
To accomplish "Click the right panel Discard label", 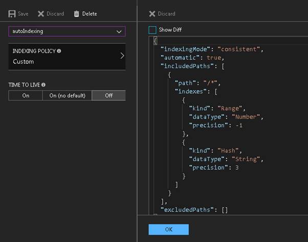I will [x=167, y=14].
